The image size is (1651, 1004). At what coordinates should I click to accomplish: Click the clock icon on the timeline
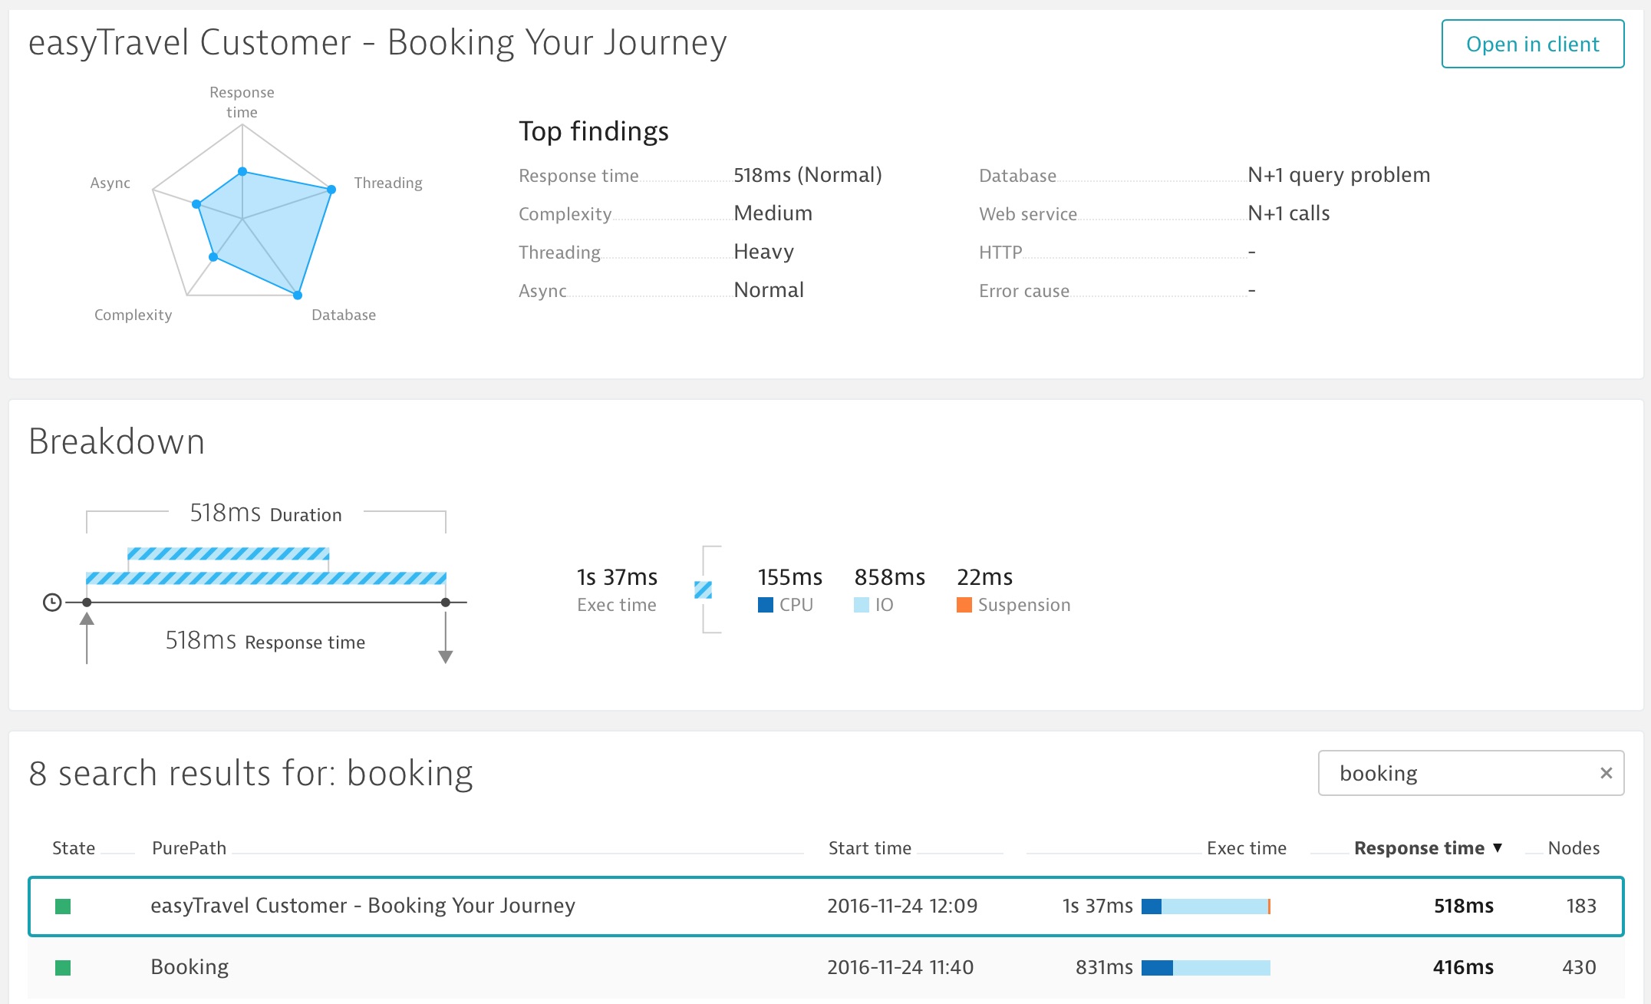click(x=52, y=603)
